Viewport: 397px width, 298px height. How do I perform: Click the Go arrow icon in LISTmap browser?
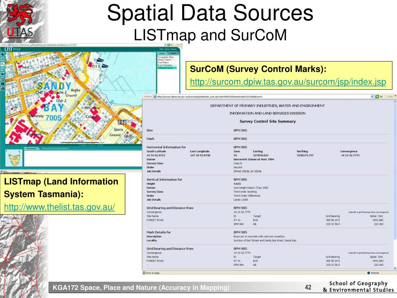[169, 45]
